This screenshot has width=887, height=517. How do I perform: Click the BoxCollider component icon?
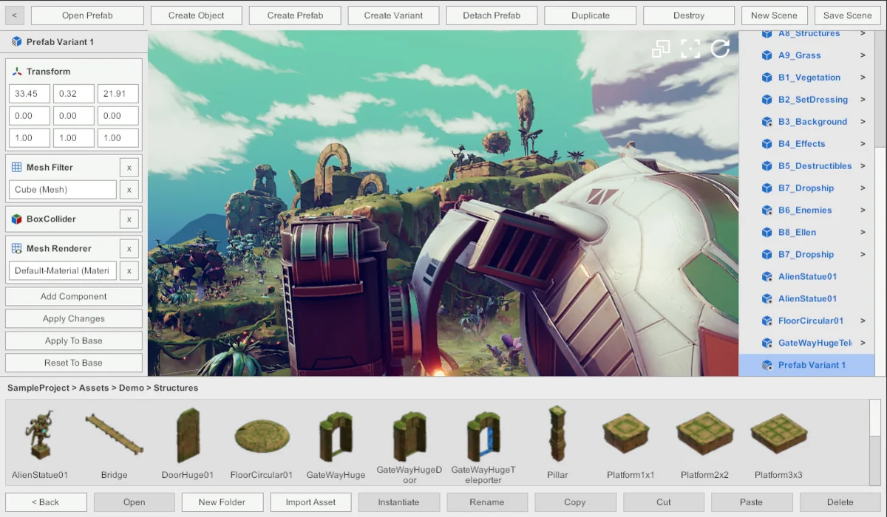pos(15,219)
